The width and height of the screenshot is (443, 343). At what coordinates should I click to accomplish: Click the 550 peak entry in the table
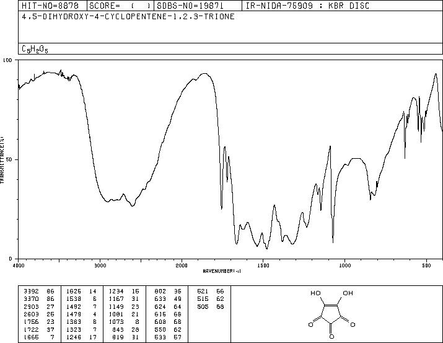click(168, 329)
